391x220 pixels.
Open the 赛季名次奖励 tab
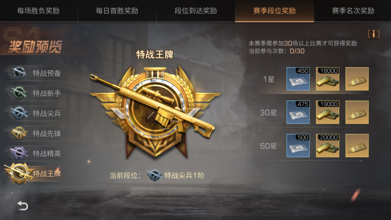(x=353, y=11)
